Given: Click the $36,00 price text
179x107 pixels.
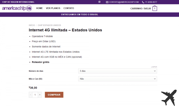Looking at the screenshot, I should tap(33, 88).
